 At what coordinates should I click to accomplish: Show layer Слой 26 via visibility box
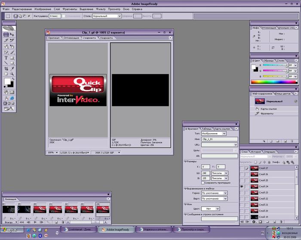242,174
